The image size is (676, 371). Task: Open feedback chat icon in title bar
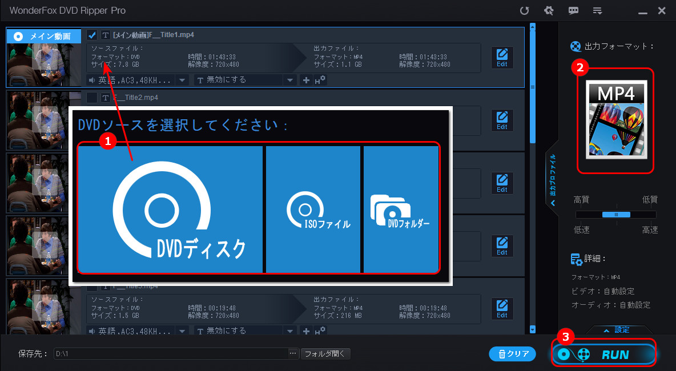coord(573,11)
